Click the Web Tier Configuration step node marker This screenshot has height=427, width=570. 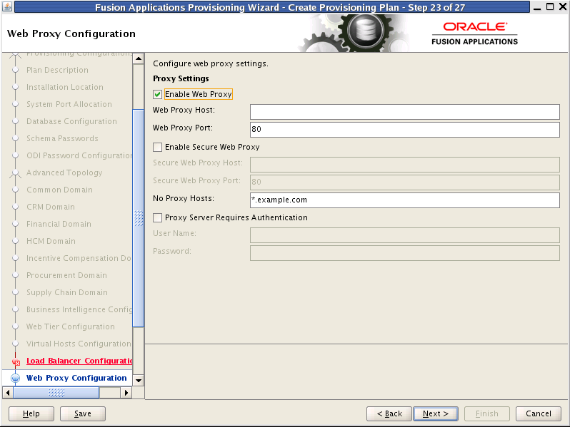[x=15, y=326]
